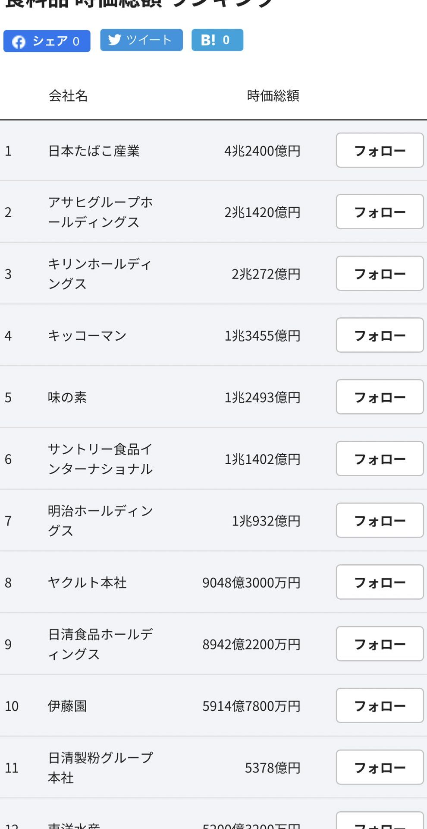Click the Hatena bookmark B! button
This screenshot has height=829, width=427.
tap(217, 40)
